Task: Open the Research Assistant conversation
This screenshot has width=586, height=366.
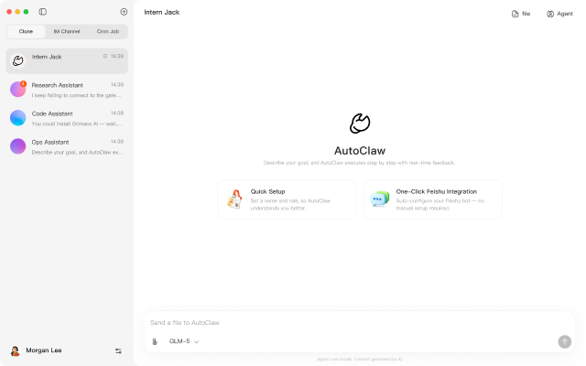Action: click(x=67, y=90)
